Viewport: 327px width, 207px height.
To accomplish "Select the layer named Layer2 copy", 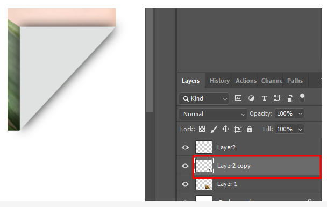I will tap(234, 166).
